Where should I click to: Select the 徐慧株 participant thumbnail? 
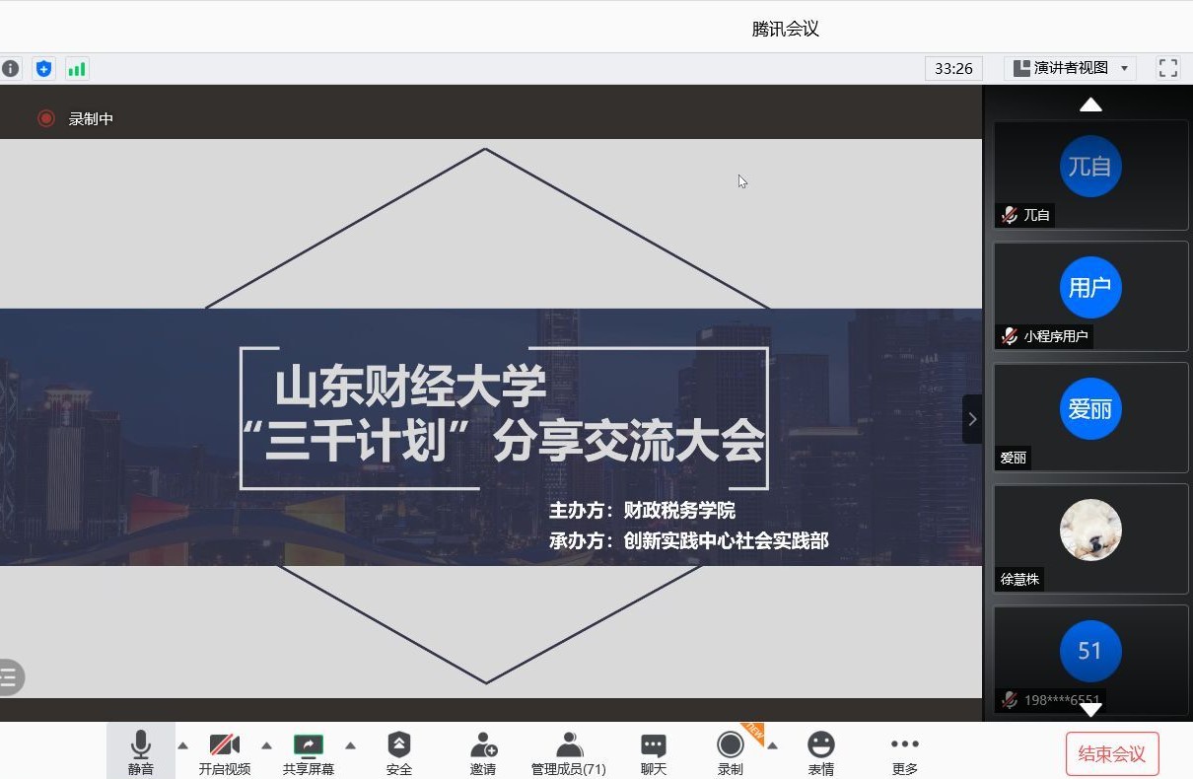[1090, 538]
